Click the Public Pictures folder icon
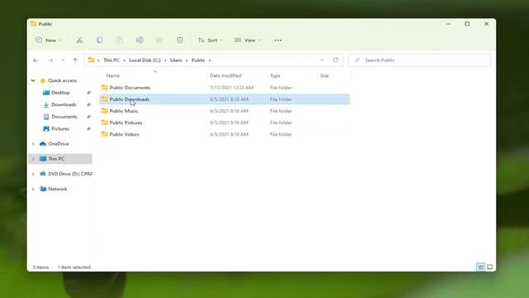 point(105,123)
